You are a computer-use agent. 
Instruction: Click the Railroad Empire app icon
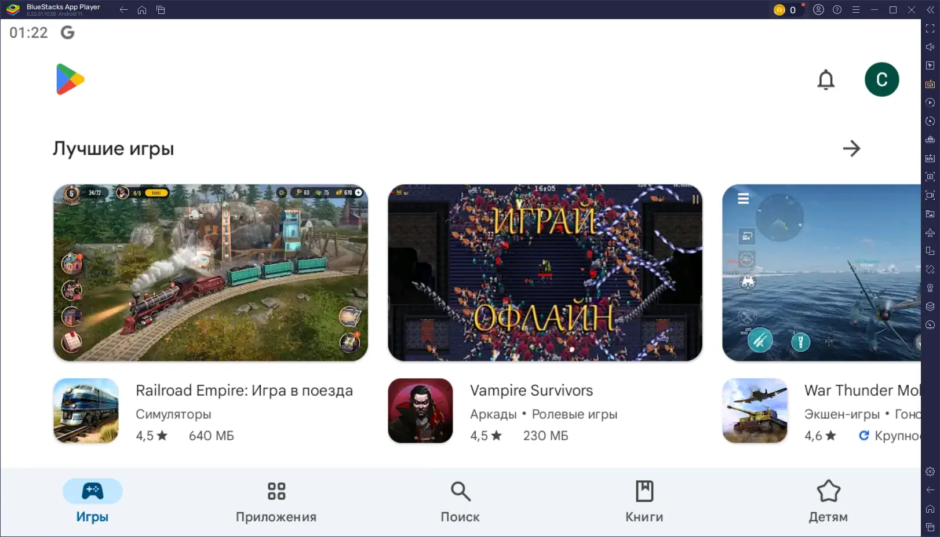[86, 411]
